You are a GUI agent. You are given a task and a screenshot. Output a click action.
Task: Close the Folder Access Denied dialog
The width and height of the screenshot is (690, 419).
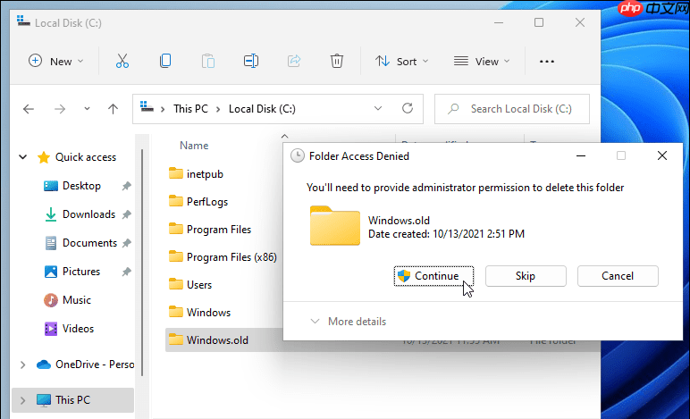tap(661, 155)
